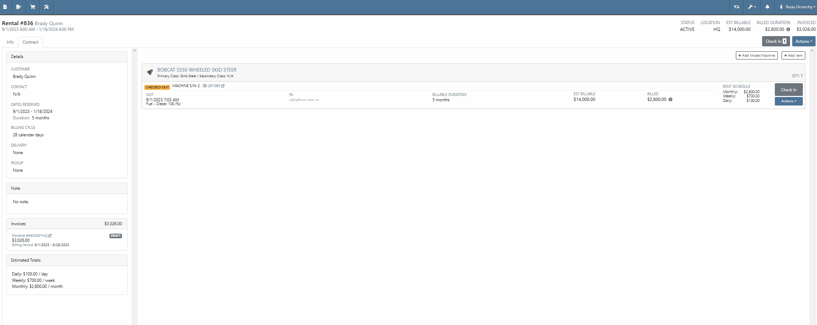Open the contract signing icon in navbar
The image size is (817, 325).
[x=19, y=7]
